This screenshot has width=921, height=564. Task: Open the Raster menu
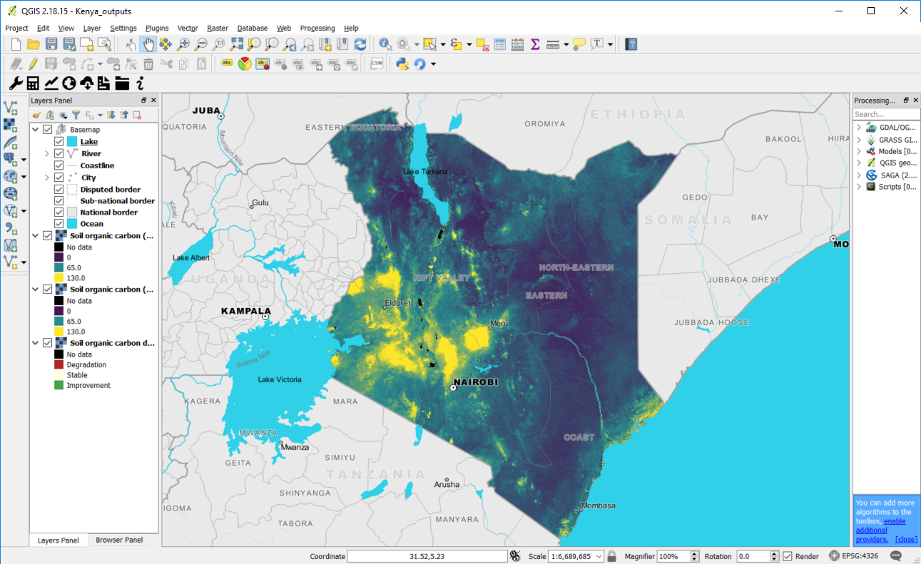tap(218, 28)
